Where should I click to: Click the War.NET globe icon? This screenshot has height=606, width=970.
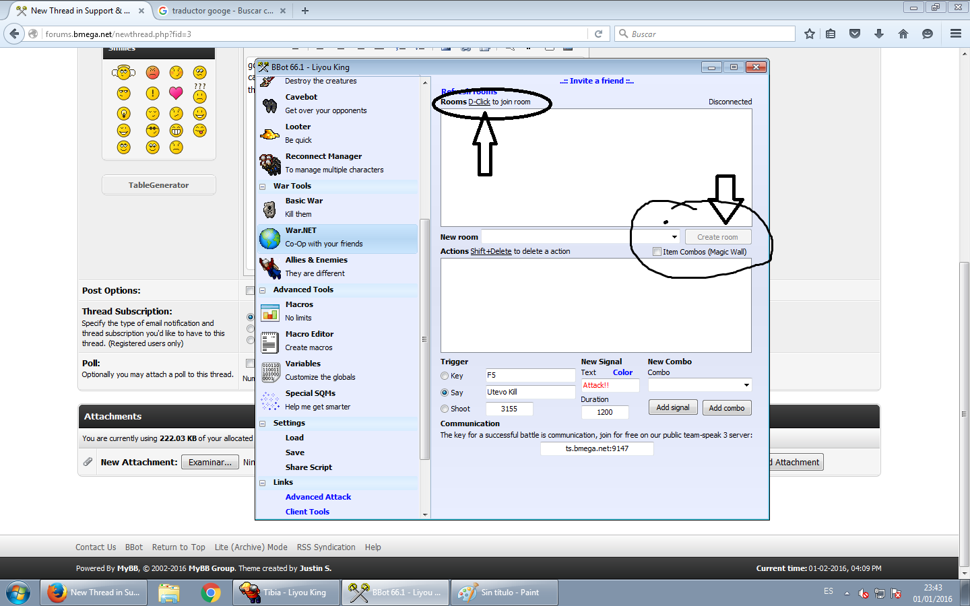click(269, 238)
